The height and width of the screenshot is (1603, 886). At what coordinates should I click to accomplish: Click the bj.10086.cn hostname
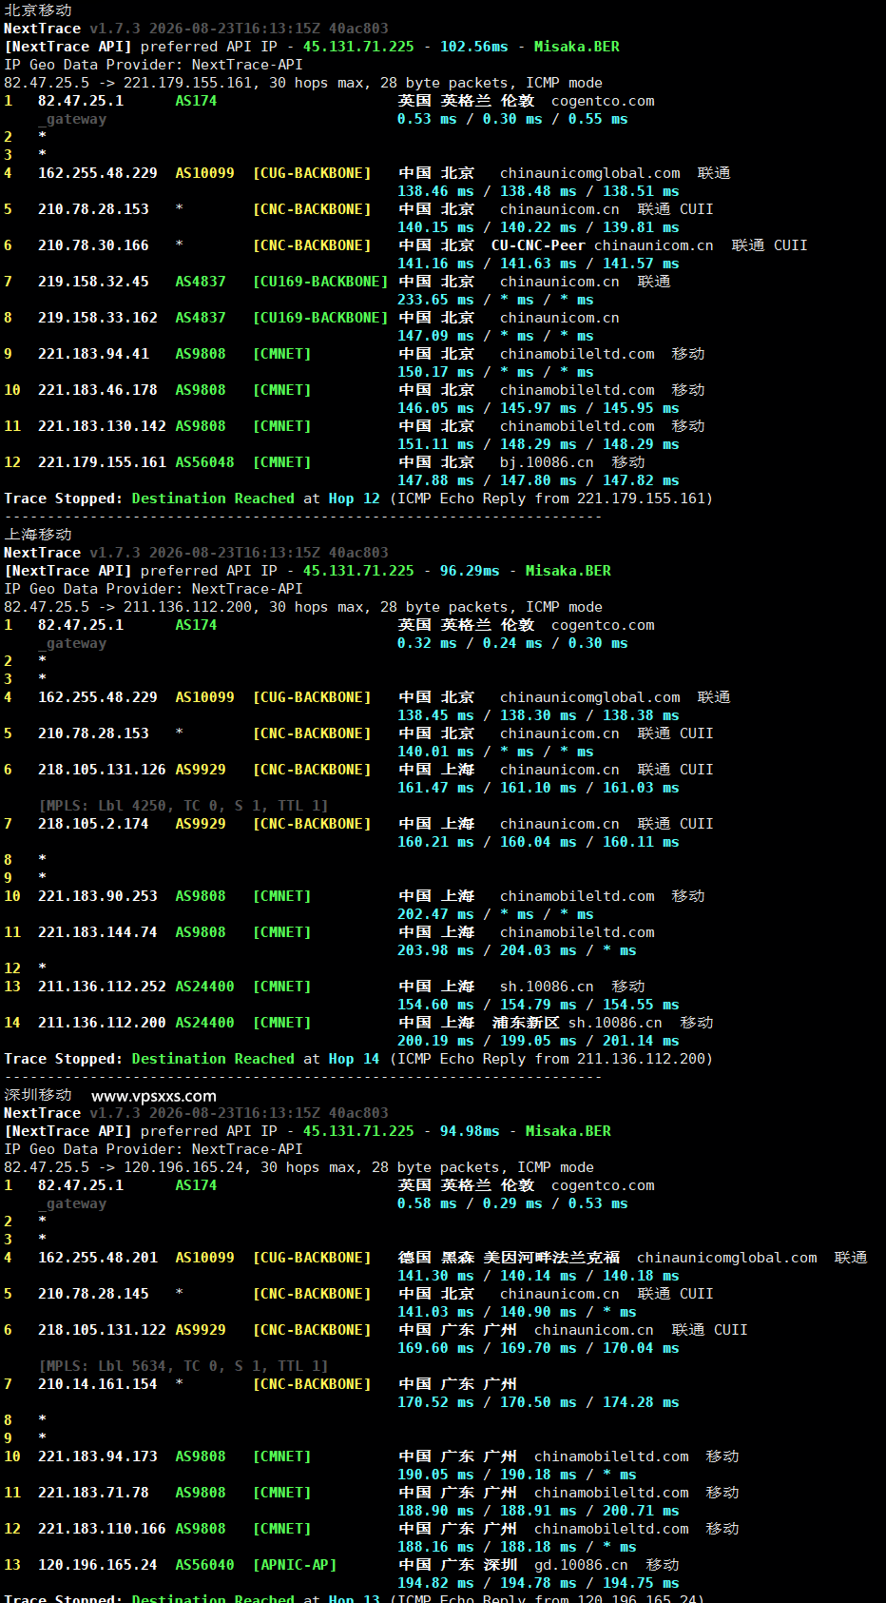(547, 462)
